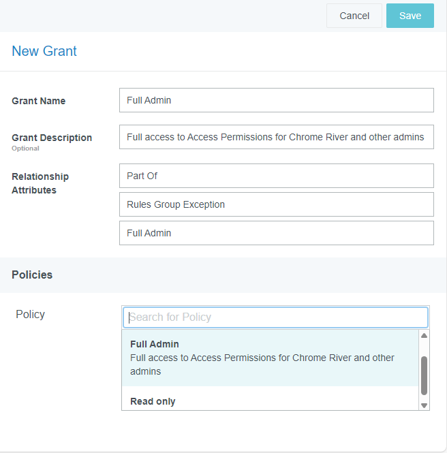Edit the Grant Description text box
The width and height of the screenshot is (447, 453).
(x=276, y=137)
